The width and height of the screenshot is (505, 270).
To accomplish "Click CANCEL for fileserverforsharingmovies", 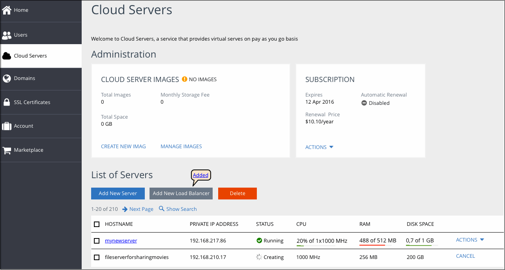I will click(466, 256).
